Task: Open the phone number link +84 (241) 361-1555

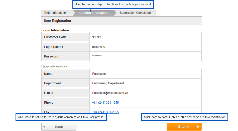Action: coord(105,103)
